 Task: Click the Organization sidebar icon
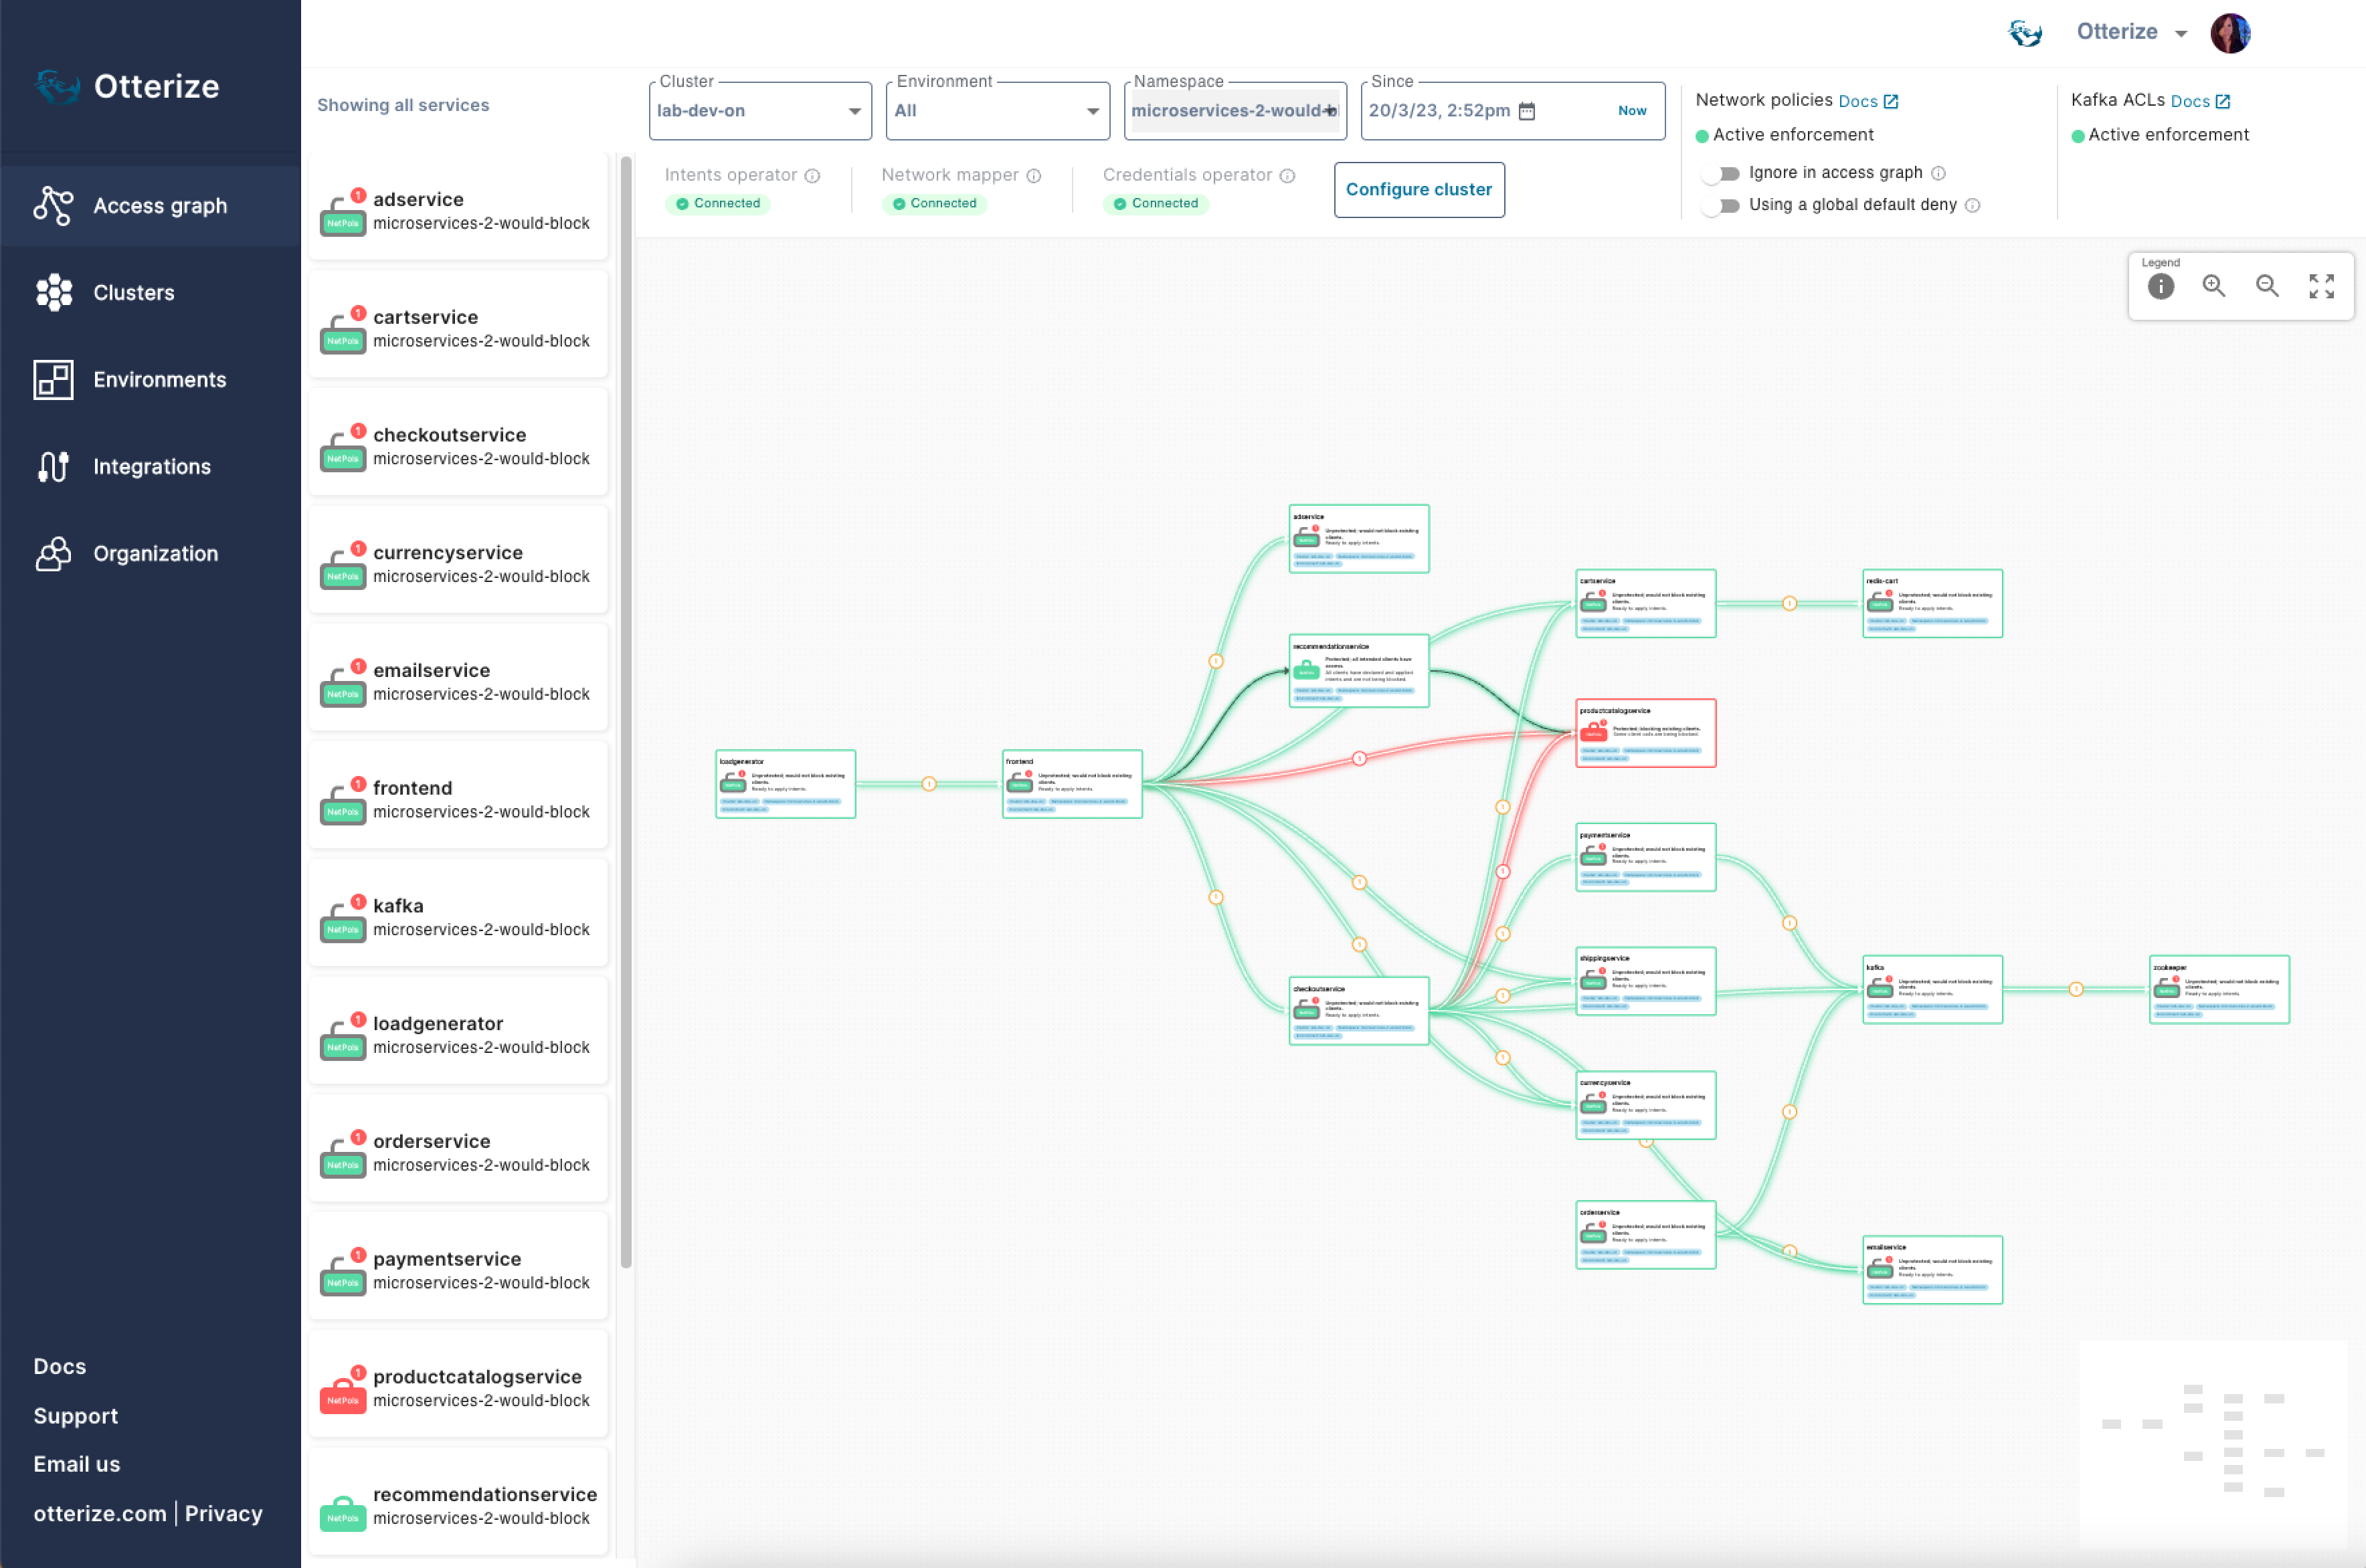(53, 554)
